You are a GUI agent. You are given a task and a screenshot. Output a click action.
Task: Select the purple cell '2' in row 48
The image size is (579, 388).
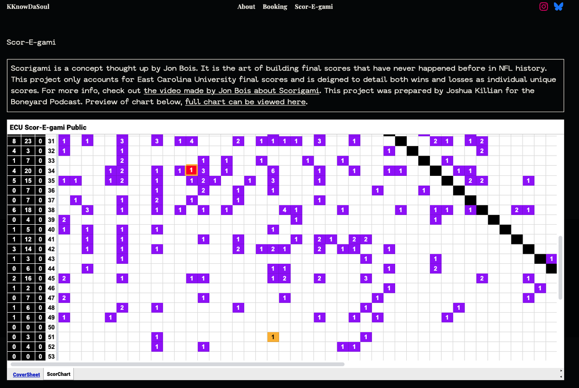click(x=122, y=307)
